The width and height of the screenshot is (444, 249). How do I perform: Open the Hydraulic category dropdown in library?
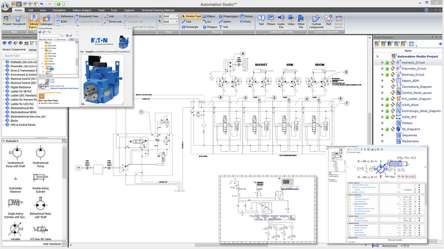pyautogui.click(x=11, y=141)
